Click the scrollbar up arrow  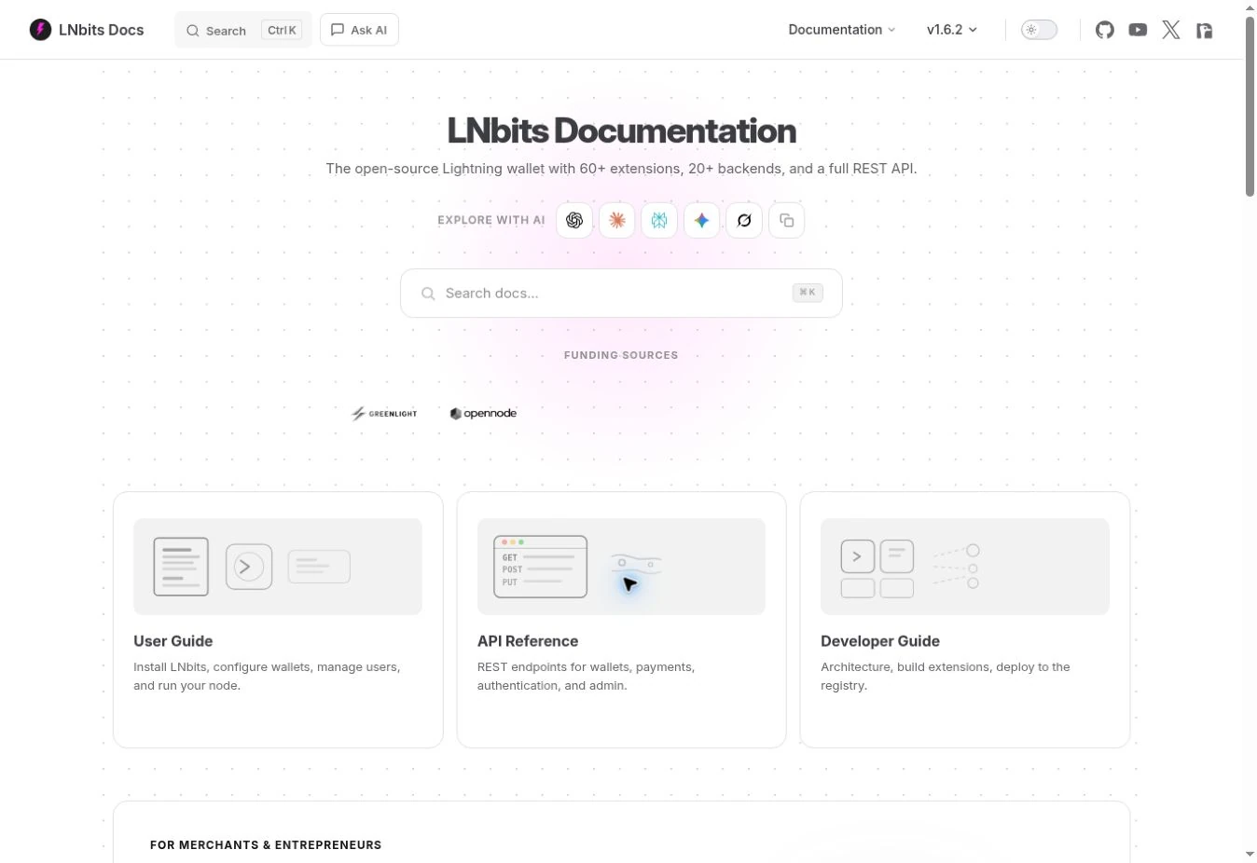(x=1250, y=7)
